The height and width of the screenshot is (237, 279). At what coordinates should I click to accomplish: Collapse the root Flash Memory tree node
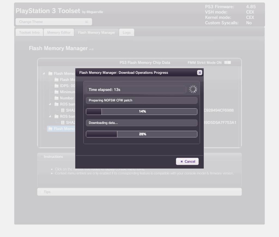44,73
